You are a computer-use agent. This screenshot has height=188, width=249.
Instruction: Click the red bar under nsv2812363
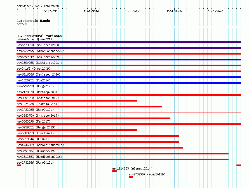coord(123,159)
